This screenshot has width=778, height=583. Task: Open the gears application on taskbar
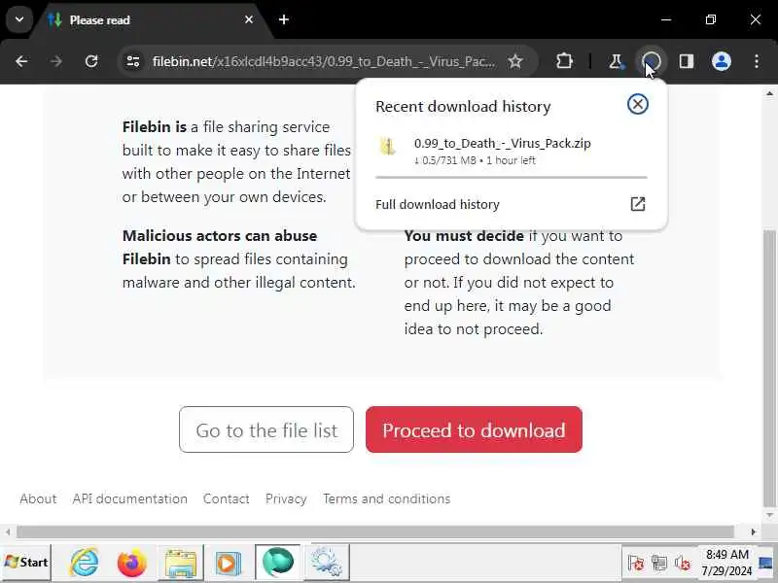tap(327, 563)
